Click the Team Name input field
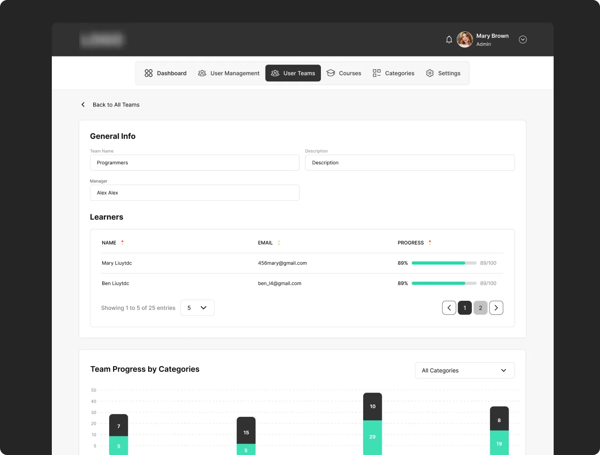Screen dimensions: 600x455 tap(195, 163)
